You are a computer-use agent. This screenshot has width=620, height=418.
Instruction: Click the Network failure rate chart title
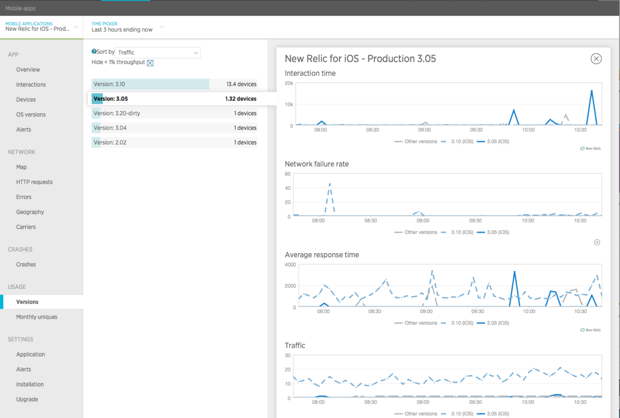click(x=317, y=164)
